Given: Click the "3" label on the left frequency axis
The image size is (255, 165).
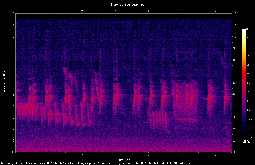Looking at the screenshot, I should (x=14, y=117).
